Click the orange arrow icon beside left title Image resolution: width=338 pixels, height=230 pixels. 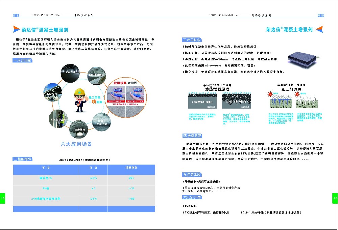16,29
